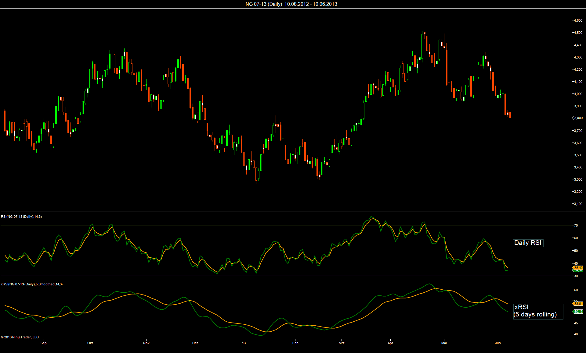586x353 pixels.
Task: Click the Jun label on time axis
Action: tap(498, 343)
